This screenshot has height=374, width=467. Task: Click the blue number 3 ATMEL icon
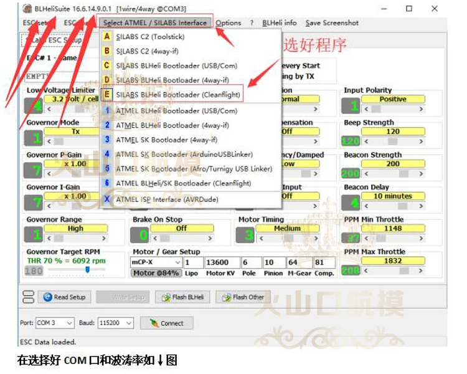[107, 139]
